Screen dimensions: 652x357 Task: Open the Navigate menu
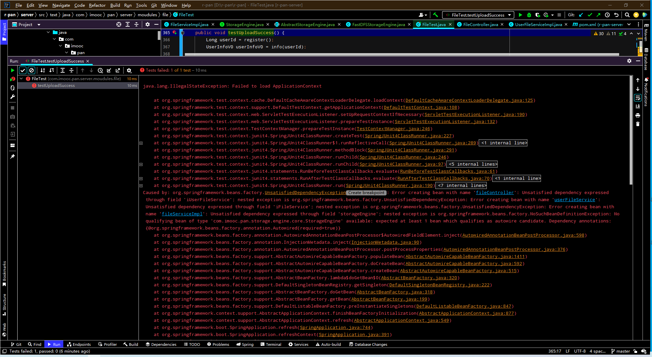click(x=61, y=5)
